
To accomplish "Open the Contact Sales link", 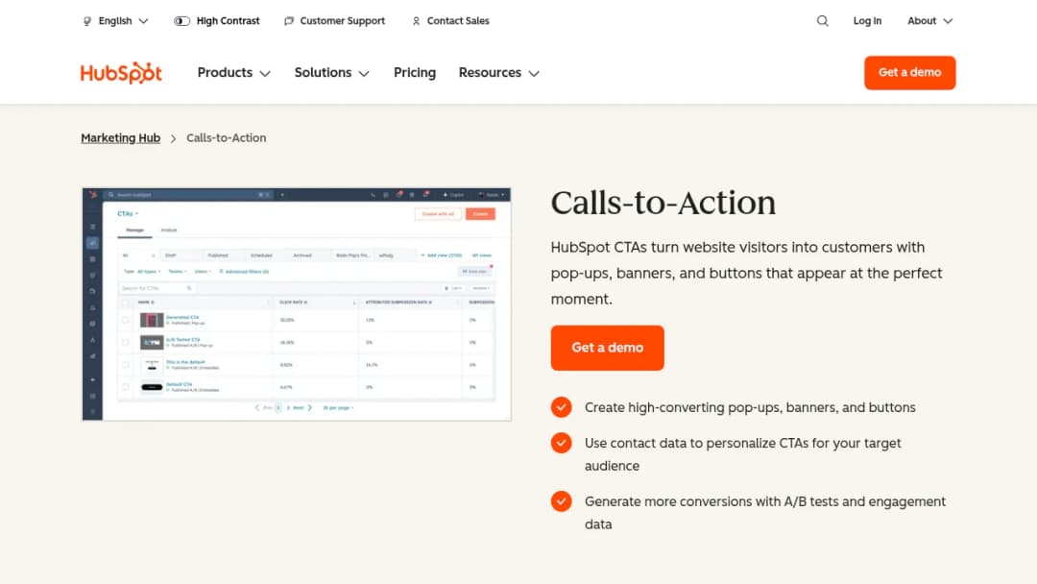I will [x=458, y=20].
